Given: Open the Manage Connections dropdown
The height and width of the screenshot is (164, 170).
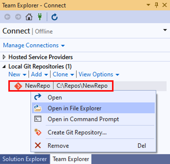Looking at the screenshot, I should tap(34, 45).
